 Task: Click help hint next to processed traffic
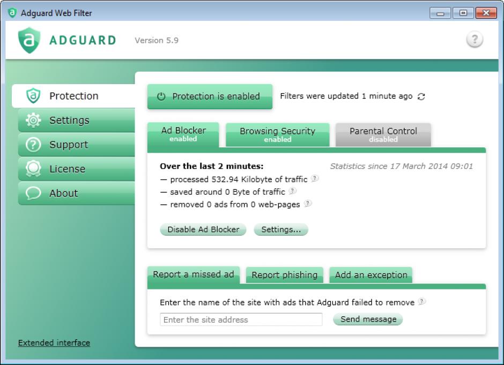coord(315,178)
